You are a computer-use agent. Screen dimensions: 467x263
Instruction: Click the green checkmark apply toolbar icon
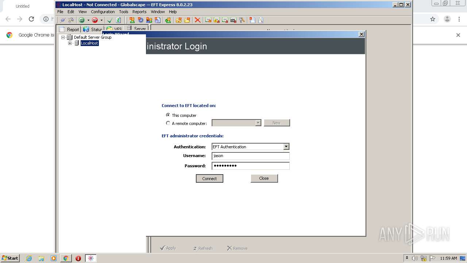pyautogui.click(x=109, y=20)
